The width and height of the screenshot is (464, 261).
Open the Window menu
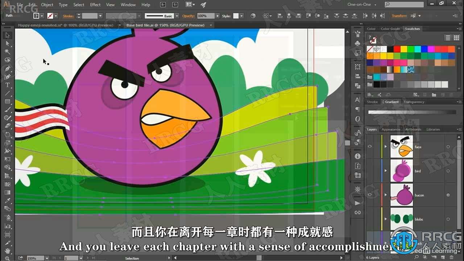tap(128, 5)
